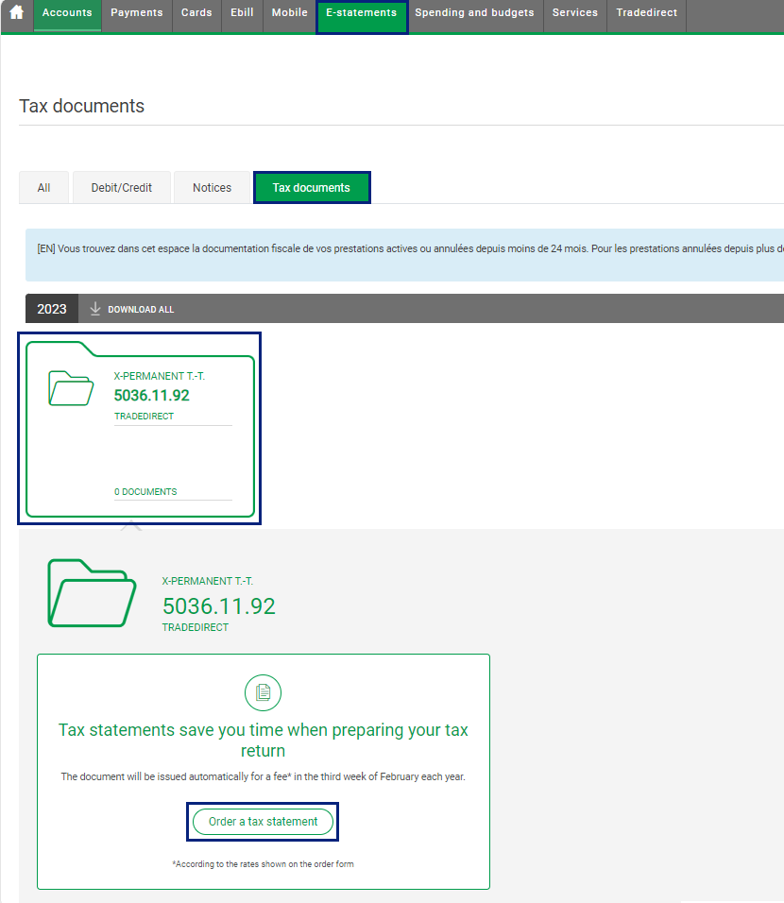Click the tax statement document icon
The image size is (784, 903).
click(x=264, y=692)
